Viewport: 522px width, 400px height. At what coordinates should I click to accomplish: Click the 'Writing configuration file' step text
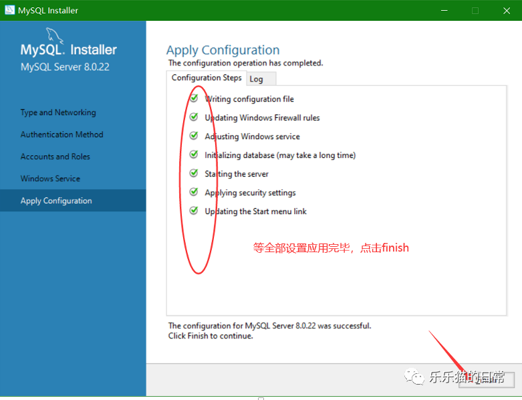[249, 99]
